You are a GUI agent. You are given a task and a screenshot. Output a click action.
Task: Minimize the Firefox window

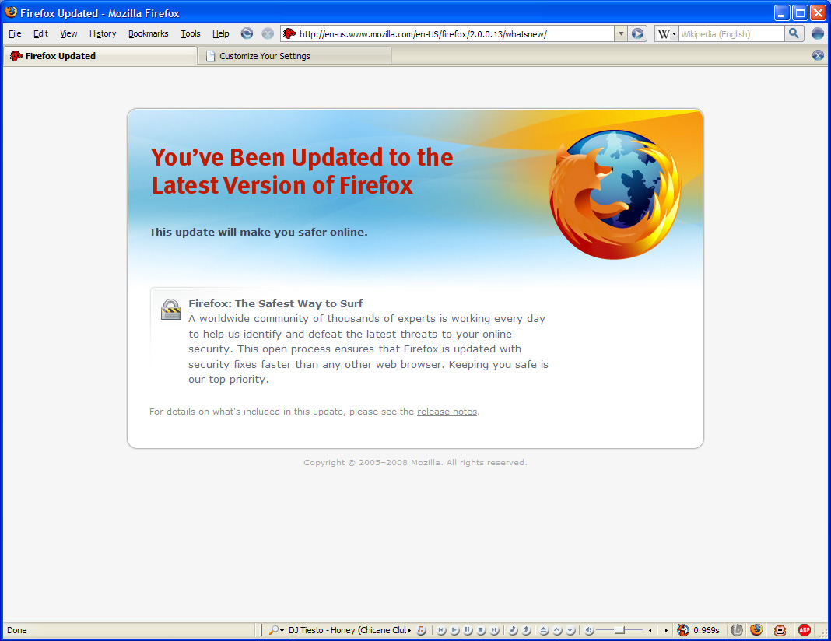782,12
